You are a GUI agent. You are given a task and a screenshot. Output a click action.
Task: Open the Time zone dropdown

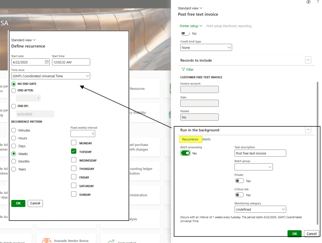87,76
